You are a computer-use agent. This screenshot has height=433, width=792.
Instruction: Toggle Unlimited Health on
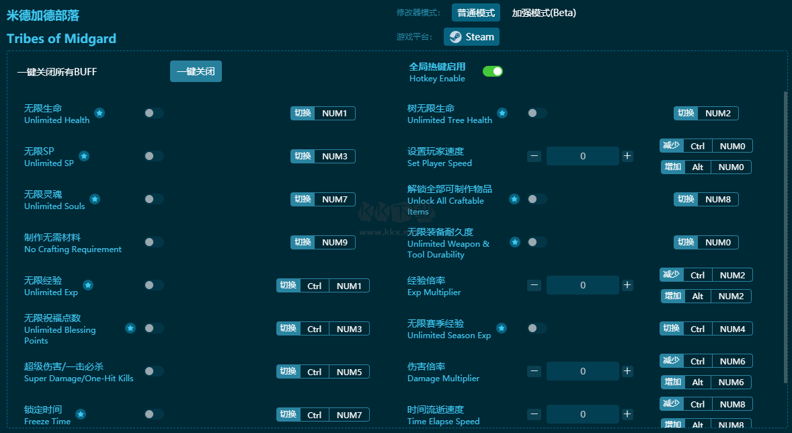click(x=154, y=113)
